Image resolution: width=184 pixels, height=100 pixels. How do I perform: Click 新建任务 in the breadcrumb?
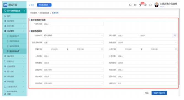pyautogui.click(x=55, y=13)
